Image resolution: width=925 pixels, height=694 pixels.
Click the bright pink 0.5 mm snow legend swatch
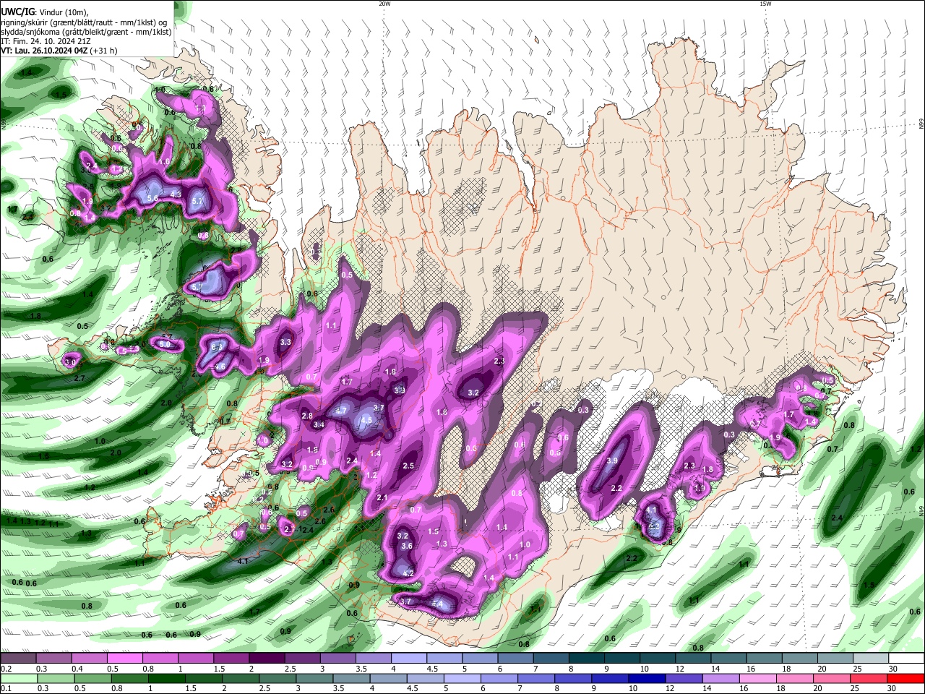(124, 659)
